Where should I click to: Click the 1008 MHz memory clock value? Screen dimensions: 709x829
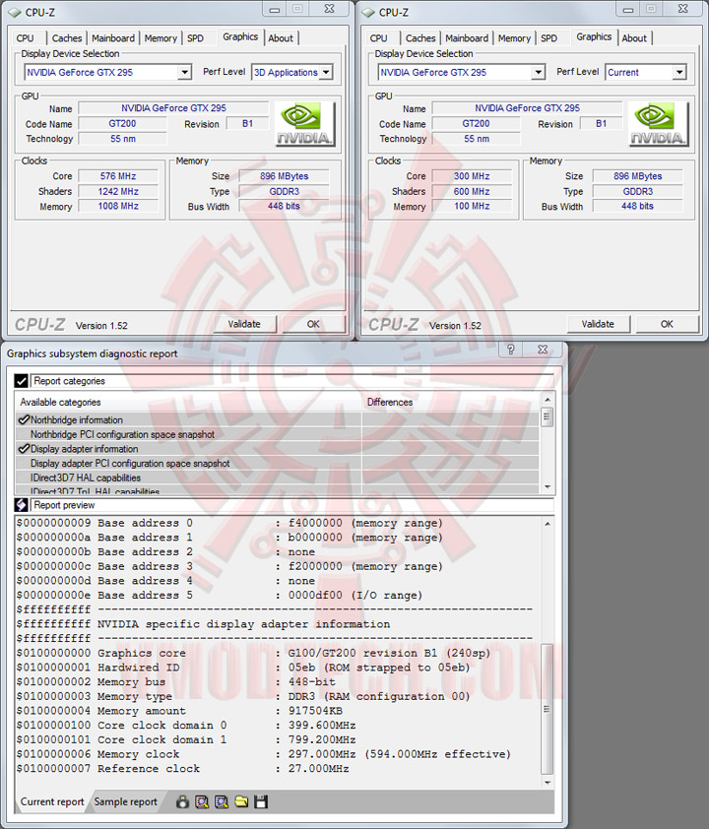(118, 206)
